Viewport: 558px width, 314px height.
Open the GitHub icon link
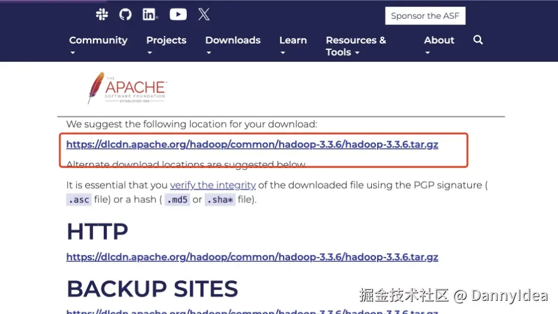[126, 14]
